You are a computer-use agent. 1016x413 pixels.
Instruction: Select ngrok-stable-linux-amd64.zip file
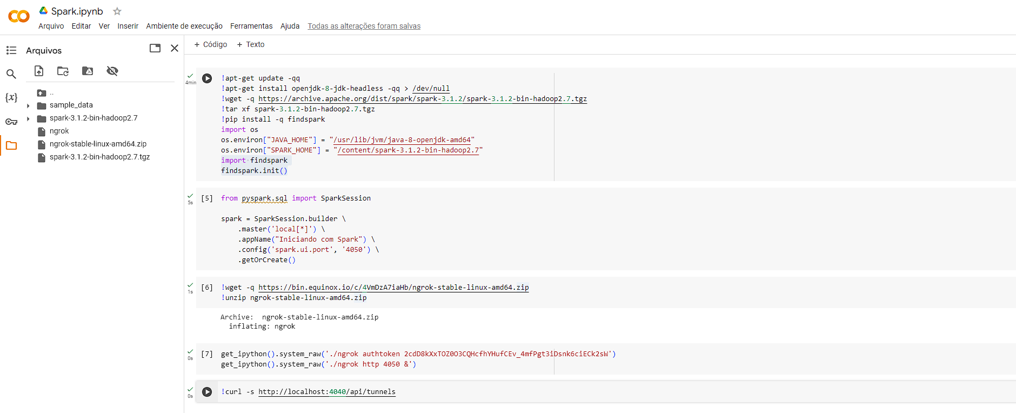coord(98,144)
